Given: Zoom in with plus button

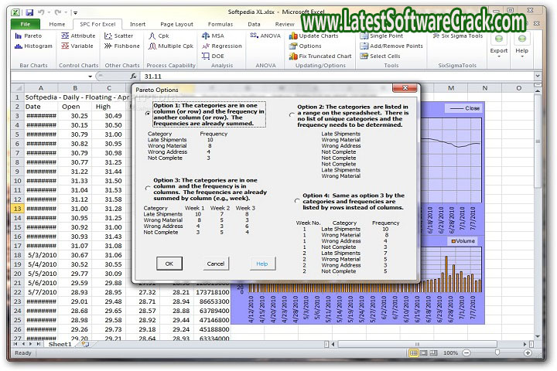Looking at the screenshot, I should (x=528, y=353).
